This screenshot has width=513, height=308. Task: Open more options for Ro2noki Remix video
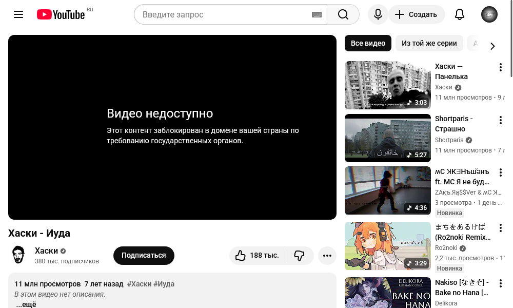(x=500, y=228)
